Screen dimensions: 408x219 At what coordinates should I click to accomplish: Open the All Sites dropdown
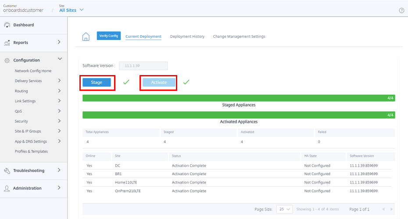pyautogui.click(x=72, y=10)
